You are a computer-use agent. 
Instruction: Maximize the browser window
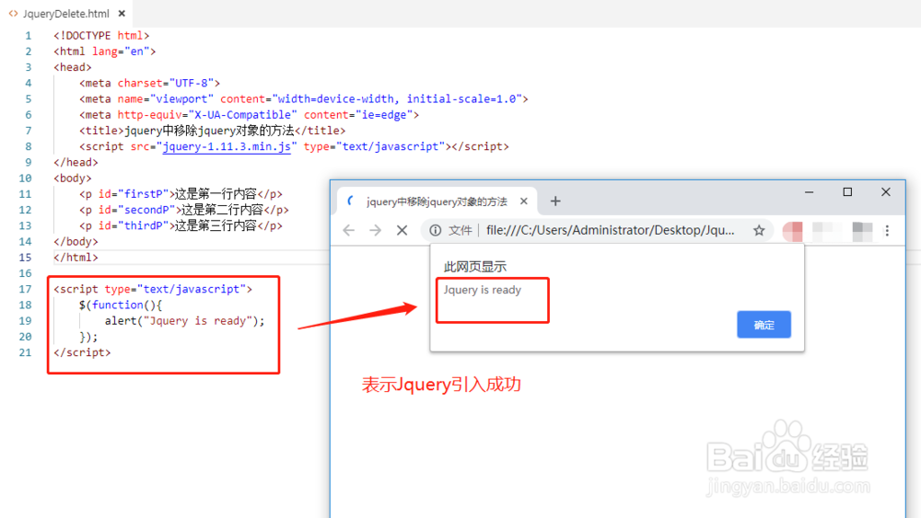click(x=847, y=192)
